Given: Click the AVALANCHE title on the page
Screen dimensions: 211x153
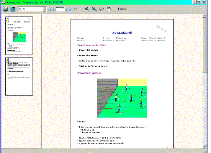Looking at the screenshot, I should (x=122, y=33).
